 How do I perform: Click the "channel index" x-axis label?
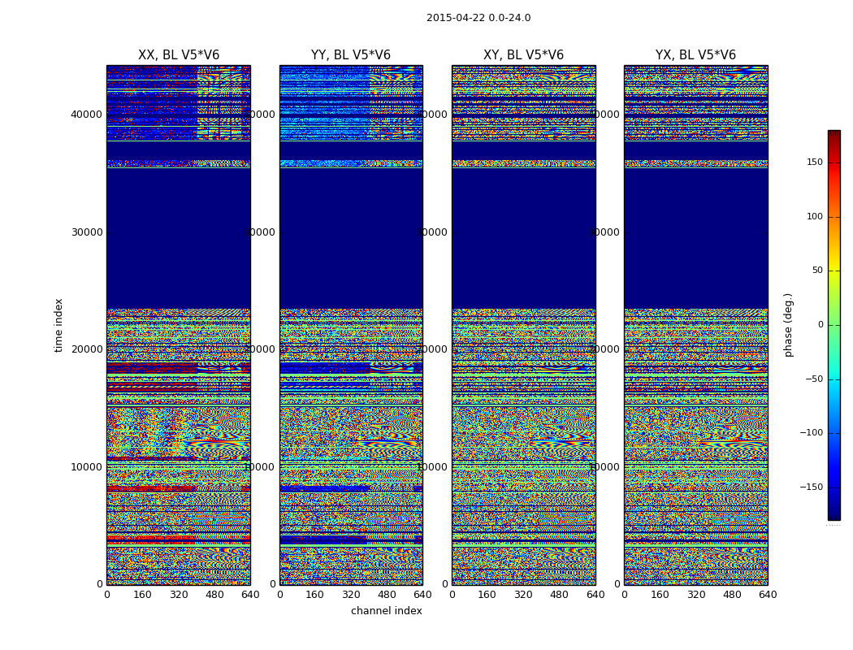386,611
